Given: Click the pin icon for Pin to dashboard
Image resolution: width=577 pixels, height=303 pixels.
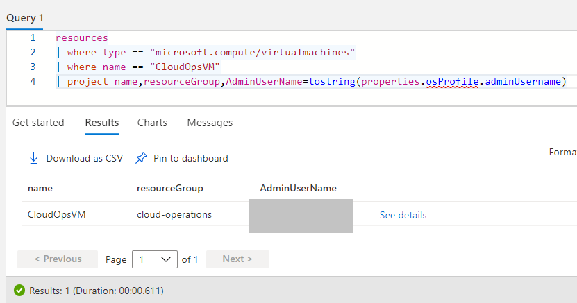Looking at the screenshot, I should pos(141,158).
